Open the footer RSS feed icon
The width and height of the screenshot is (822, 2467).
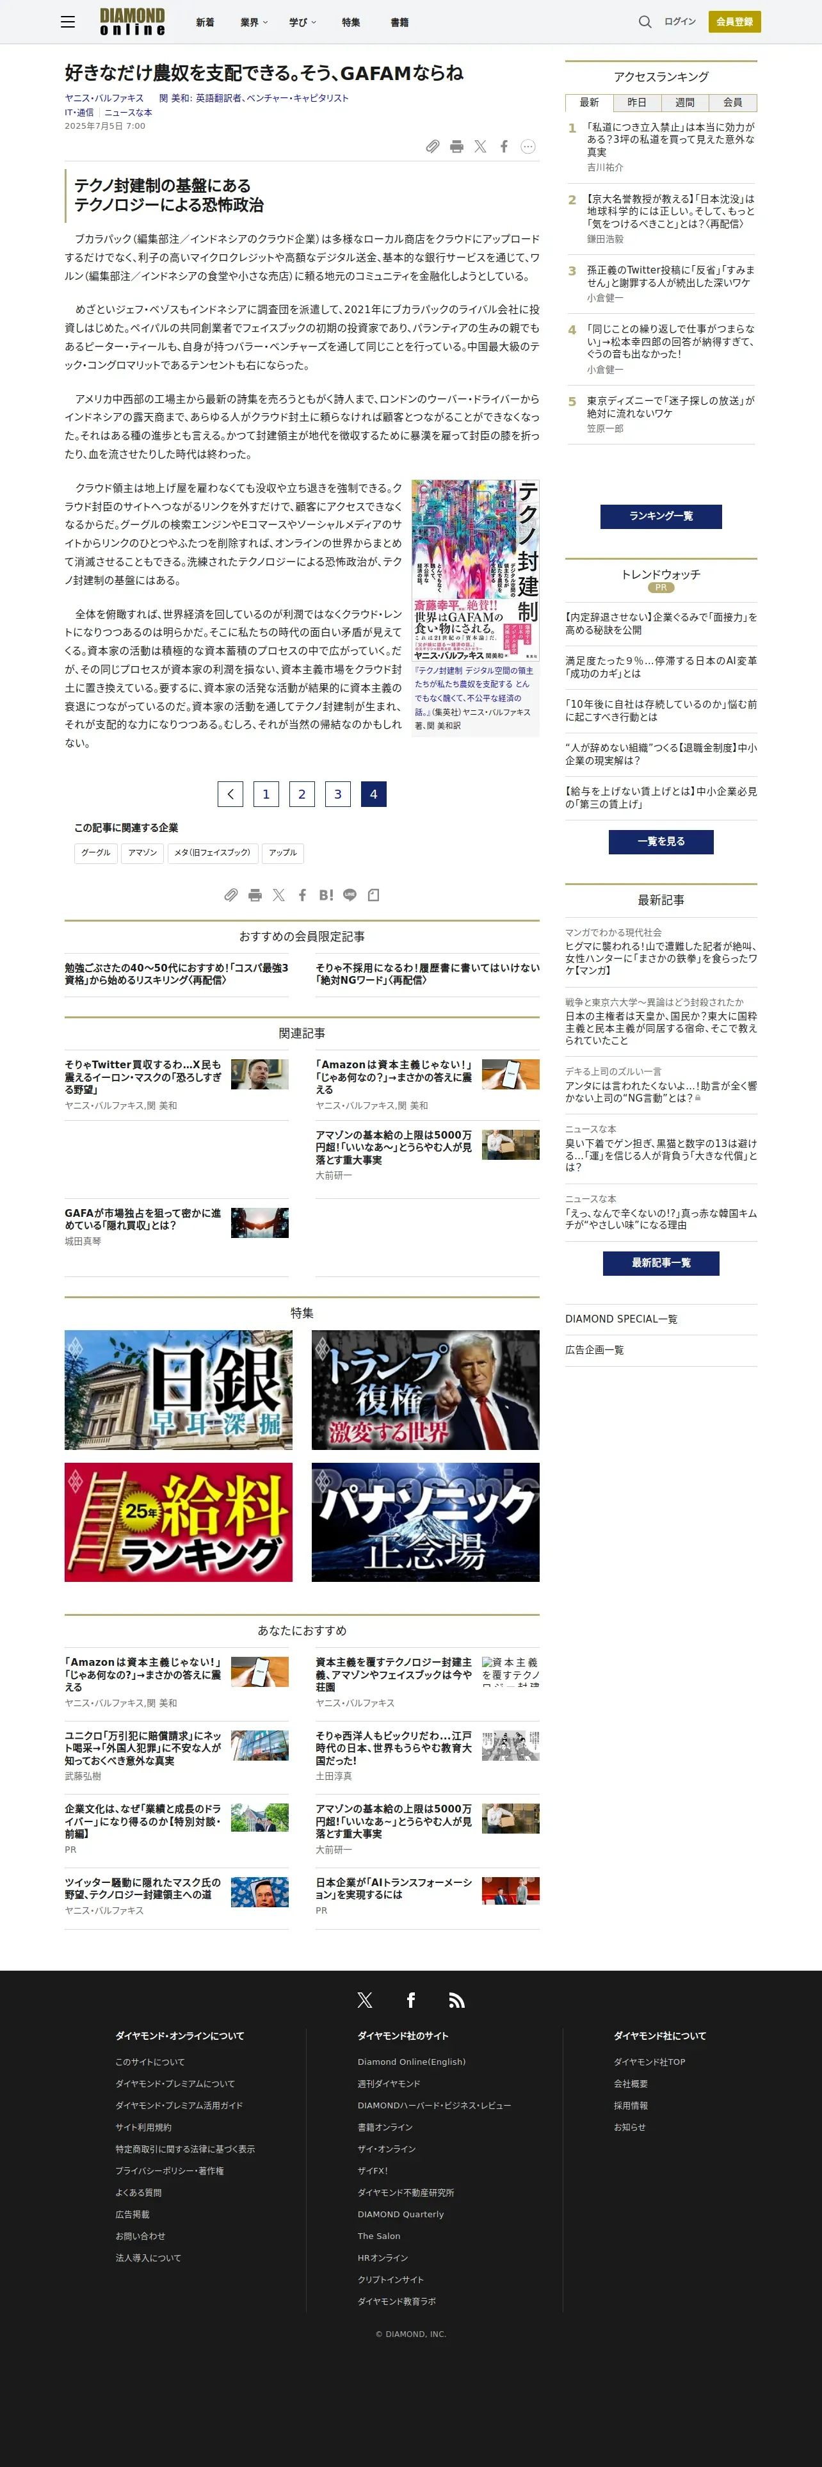(456, 1999)
